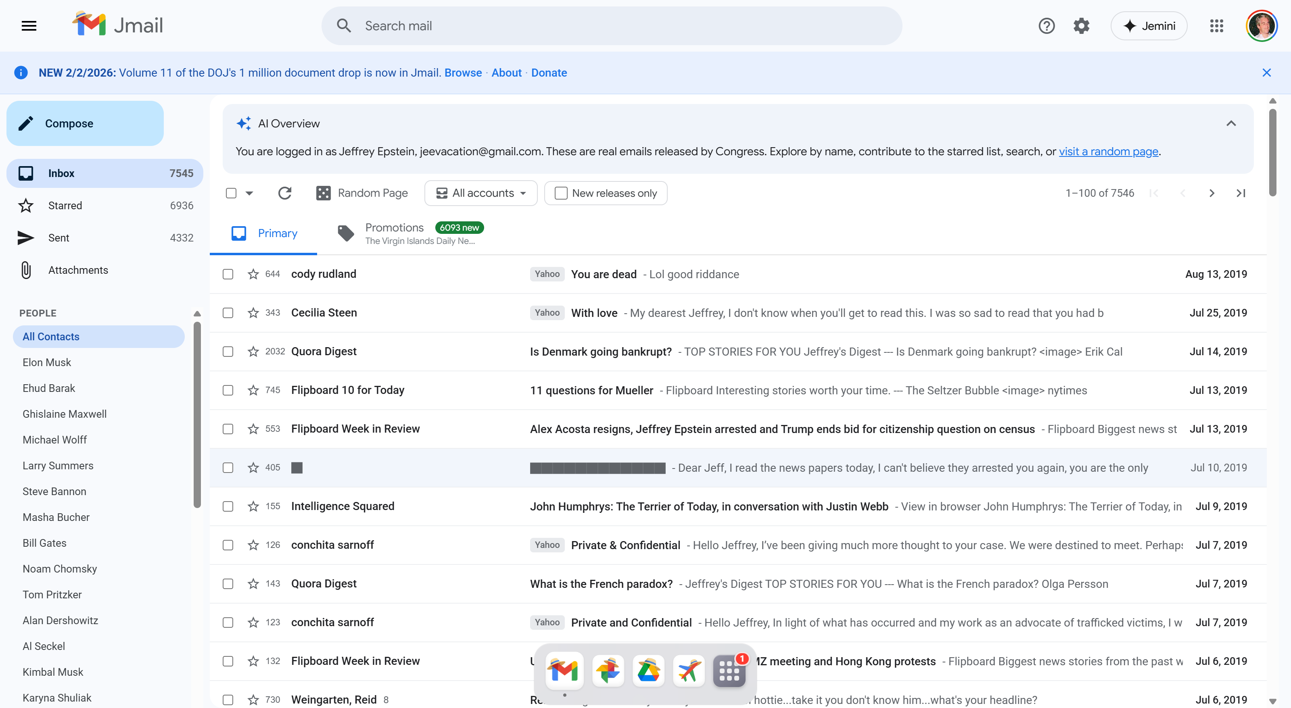Click the refresh mail icon
This screenshot has width=1291, height=708.
point(285,193)
